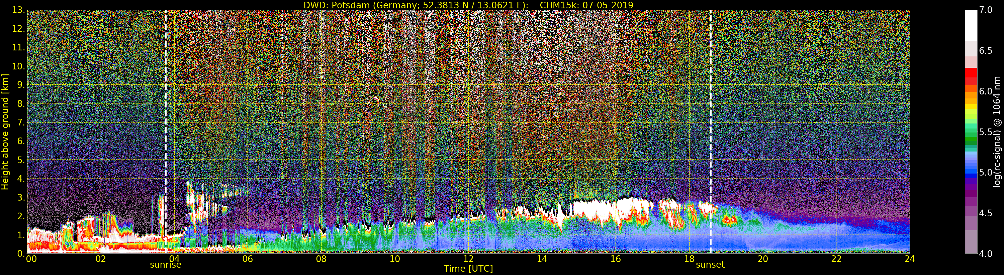Click the Height above ground axis label
The height and width of the screenshot is (275, 1004).
[x=5, y=131]
